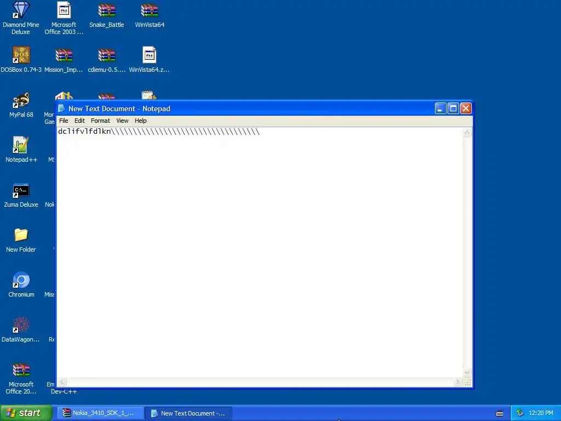Click the Notepad horizontal scrollbar left arrow

click(x=62, y=382)
